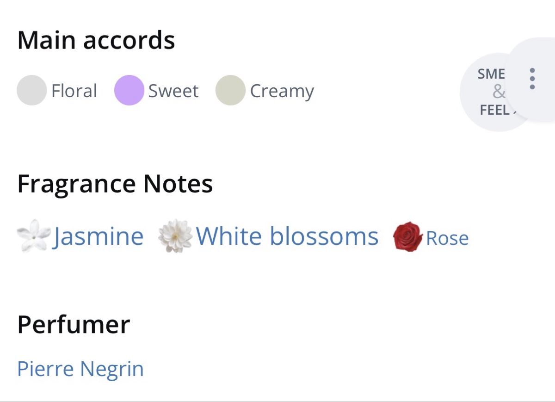Open the White blossoms note link
The image size is (555, 402).
pyautogui.click(x=287, y=236)
